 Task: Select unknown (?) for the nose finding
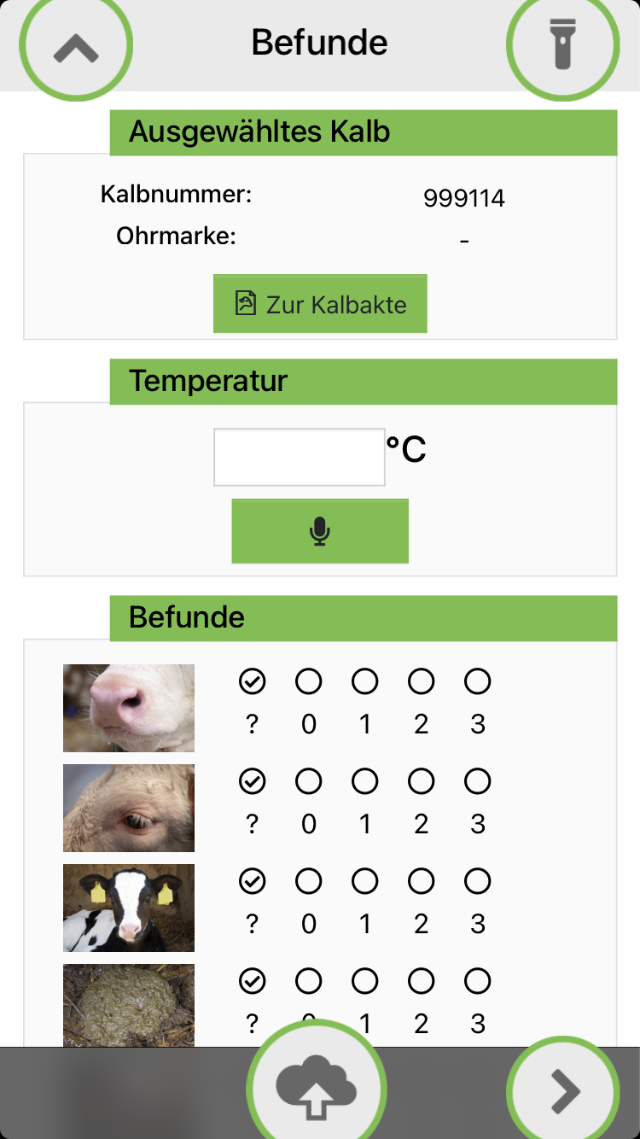[x=252, y=681]
